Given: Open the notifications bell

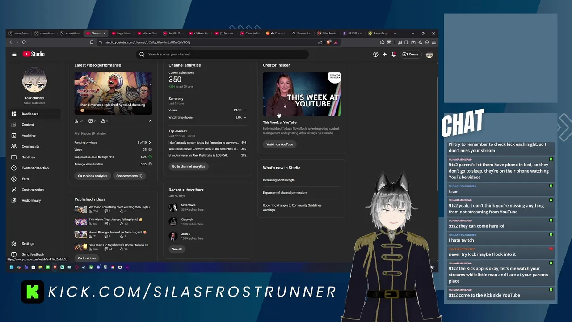Looking at the screenshot, I should 394,55.
